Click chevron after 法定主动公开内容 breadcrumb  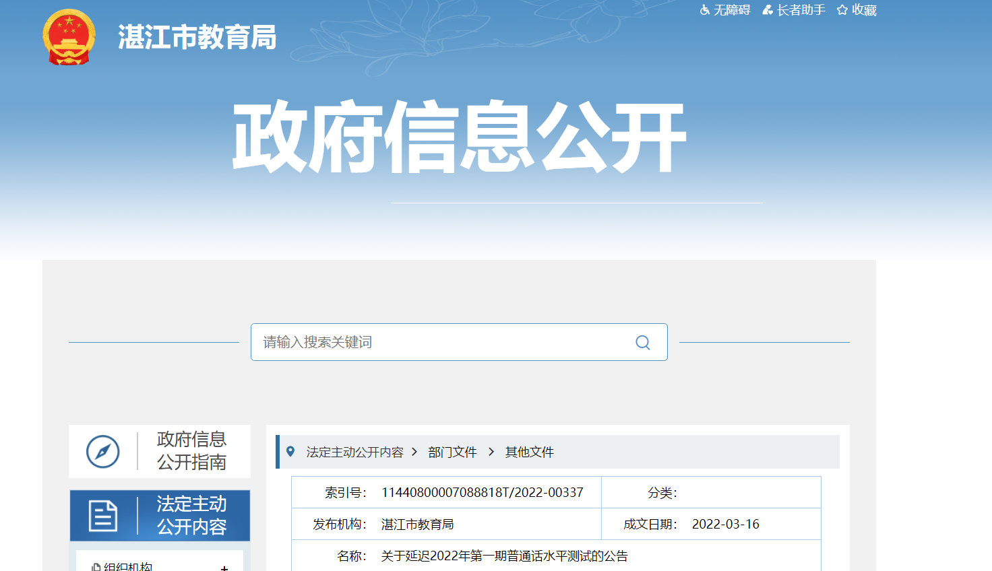[414, 452]
